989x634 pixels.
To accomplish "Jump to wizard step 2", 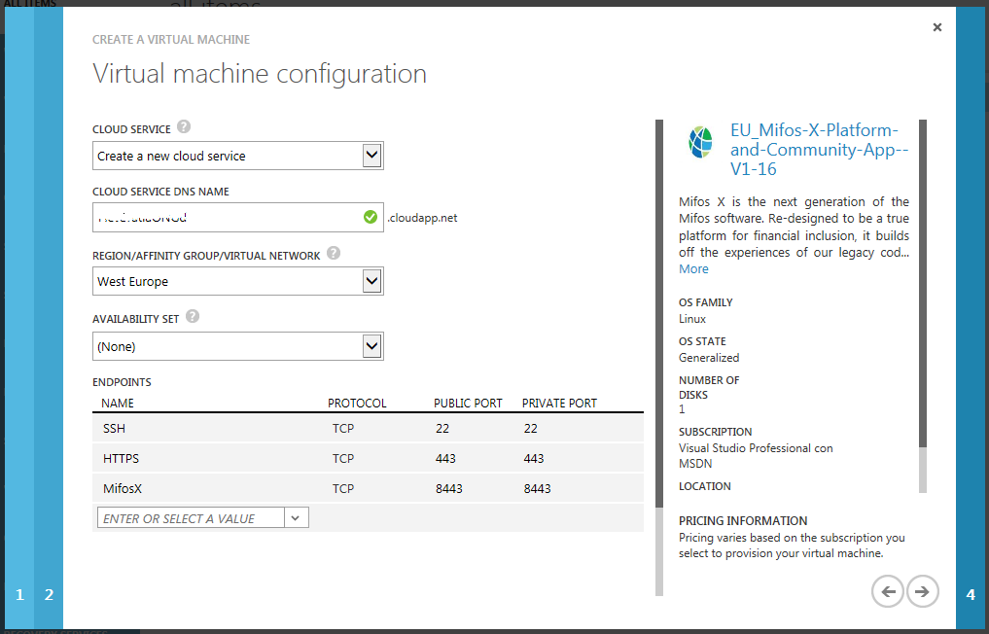I will [x=49, y=594].
